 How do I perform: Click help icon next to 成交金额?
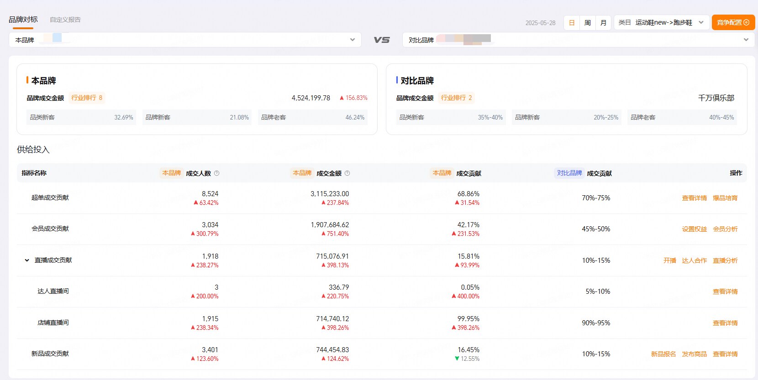347,173
